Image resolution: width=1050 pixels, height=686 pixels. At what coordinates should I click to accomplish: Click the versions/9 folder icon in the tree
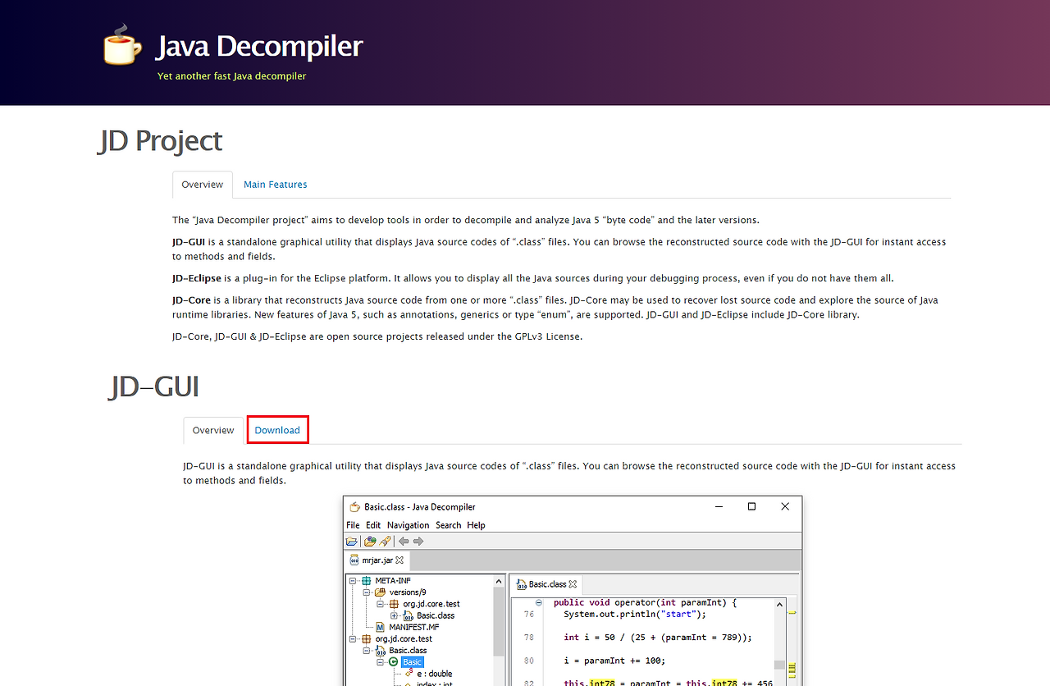[380, 592]
